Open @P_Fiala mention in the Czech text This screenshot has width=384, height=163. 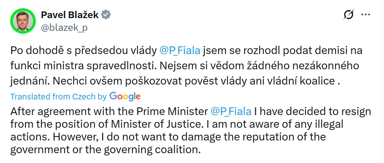pyautogui.click(x=180, y=51)
